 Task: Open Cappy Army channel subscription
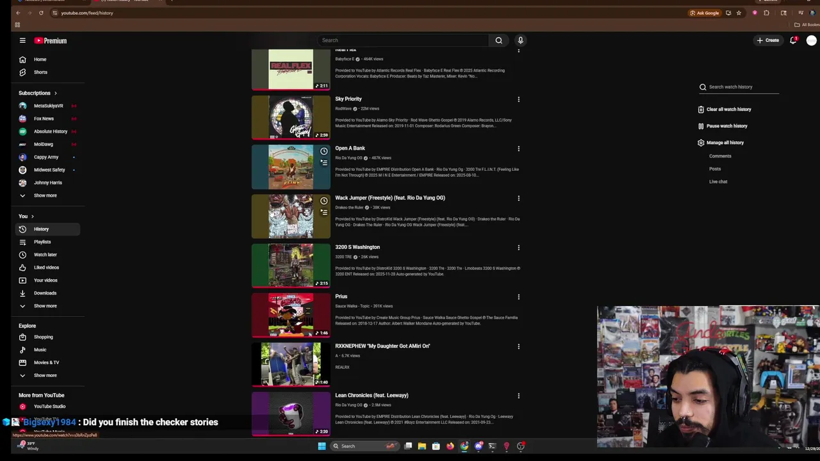click(x=48, y=157)
